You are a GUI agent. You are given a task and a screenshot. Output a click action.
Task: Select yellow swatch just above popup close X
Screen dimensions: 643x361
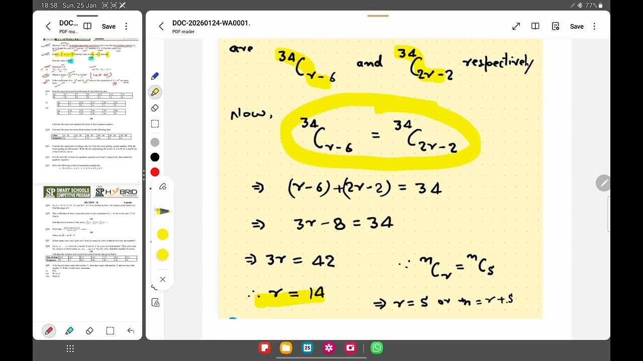(x=162, y=255)
